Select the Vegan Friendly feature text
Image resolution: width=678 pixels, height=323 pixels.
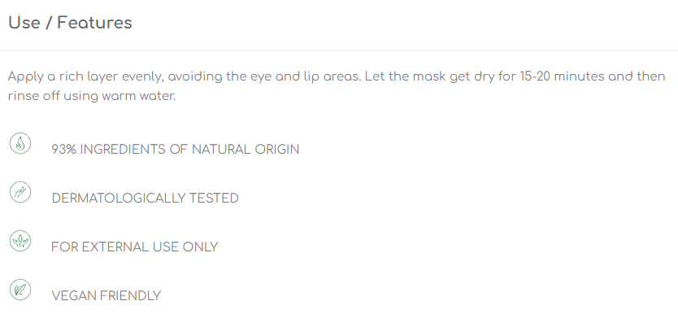click(x=106, y=296)
